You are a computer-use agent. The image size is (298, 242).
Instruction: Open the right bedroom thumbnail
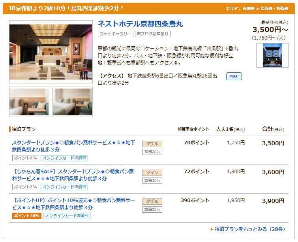(72, 102)
